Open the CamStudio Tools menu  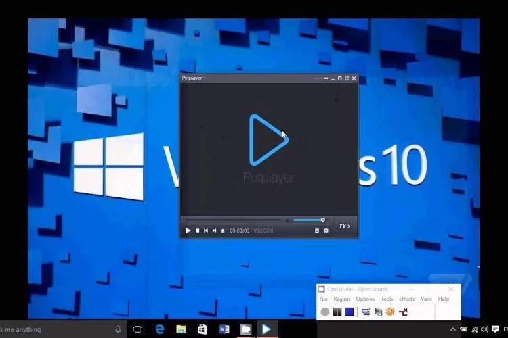[x=387, y=299]
